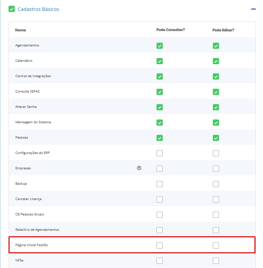Enable Pode Consultar for CB Pessoas Grupo
Screen dimensions: 263x268
click(160, 215)
